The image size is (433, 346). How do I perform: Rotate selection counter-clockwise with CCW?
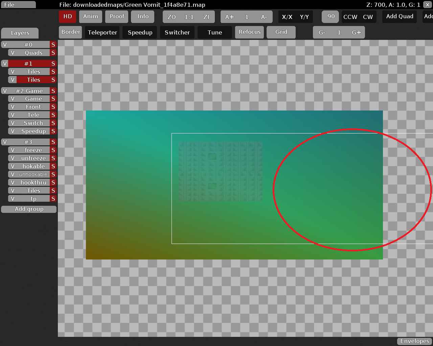[x=350, y=17]
